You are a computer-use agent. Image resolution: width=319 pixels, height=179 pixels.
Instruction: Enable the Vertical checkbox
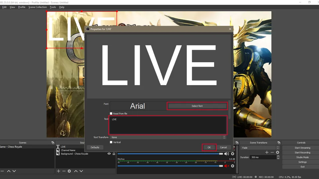(111, 142)
